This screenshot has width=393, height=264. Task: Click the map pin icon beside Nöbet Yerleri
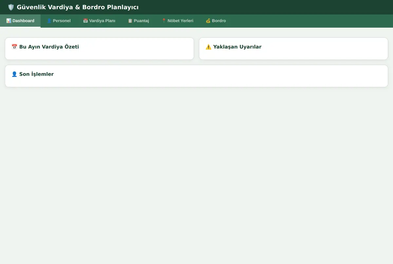click(x=164, y=21)
